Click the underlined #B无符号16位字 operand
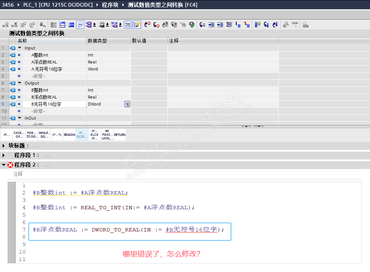Viewport: 370px width, 272px height. tap(191, 230)
